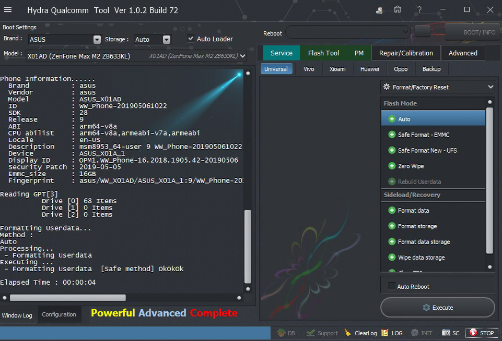Click the horizontal scrollbar in log panel
The width and height of the screenshot is (502, 341).
click(x=68, y=298)
